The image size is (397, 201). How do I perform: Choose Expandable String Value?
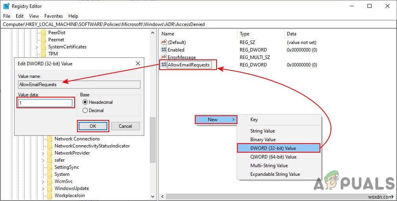[279, 174]
